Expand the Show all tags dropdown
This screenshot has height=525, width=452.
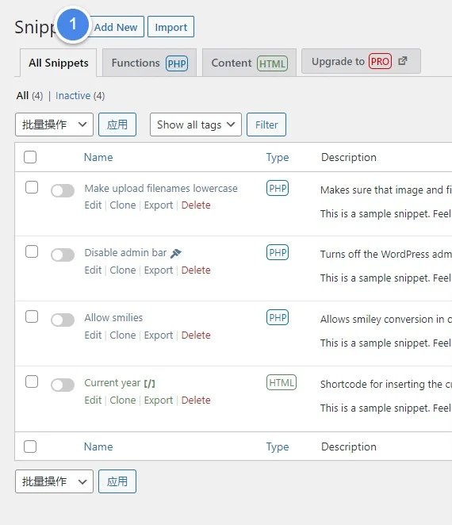pyautogui.click(x=196, y=125)
